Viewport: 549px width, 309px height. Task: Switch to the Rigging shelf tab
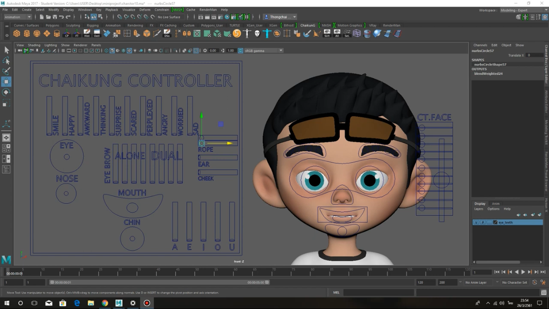click(x=92, y=25)
